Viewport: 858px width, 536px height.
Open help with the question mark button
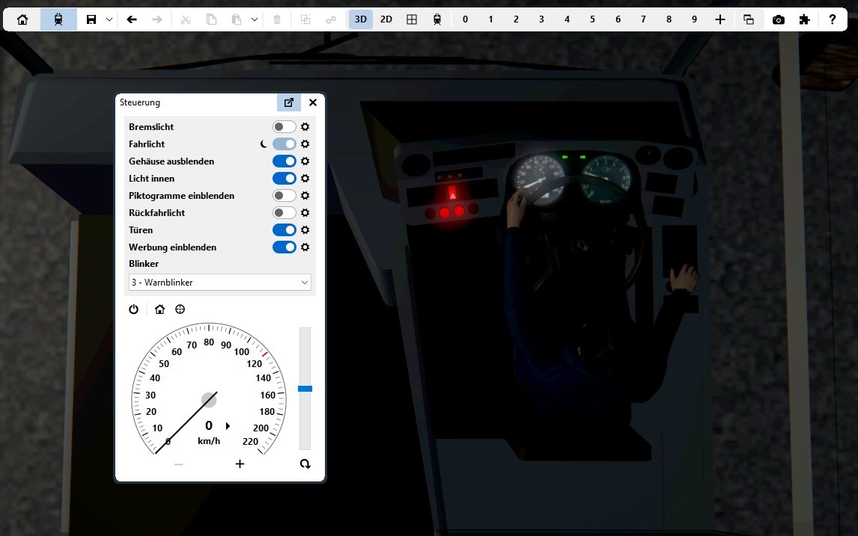coord(832,19)
